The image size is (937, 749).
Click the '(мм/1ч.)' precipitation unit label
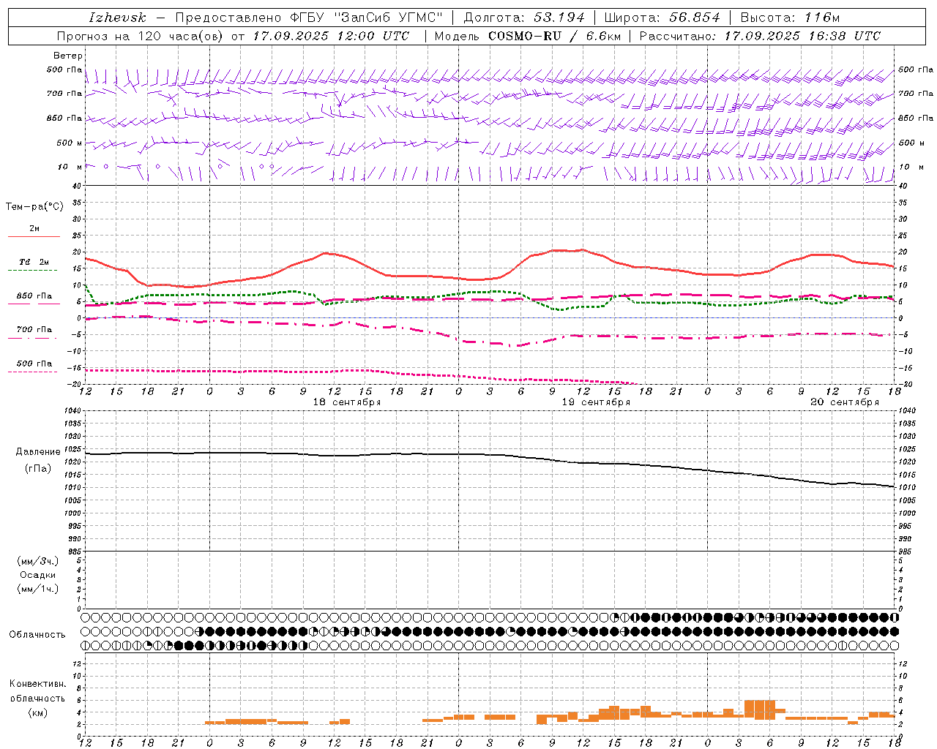pos(38,589)
